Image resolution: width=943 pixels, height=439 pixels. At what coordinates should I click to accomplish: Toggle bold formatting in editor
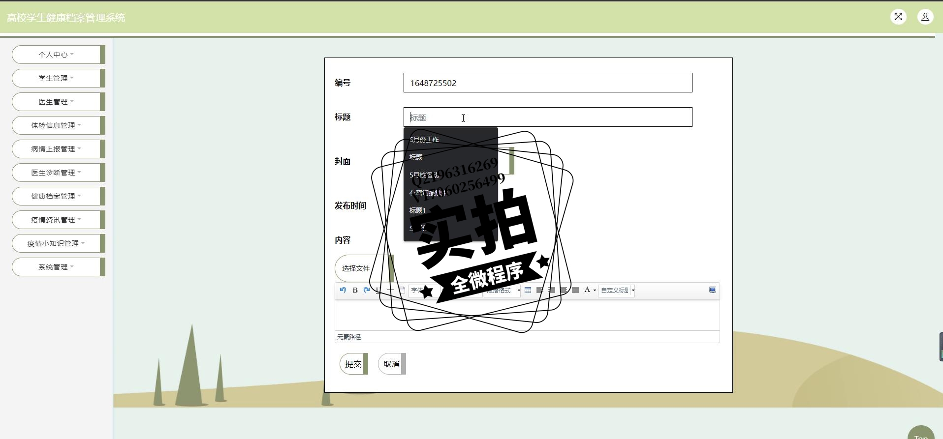pyautogui.click(x=355, y=290)
